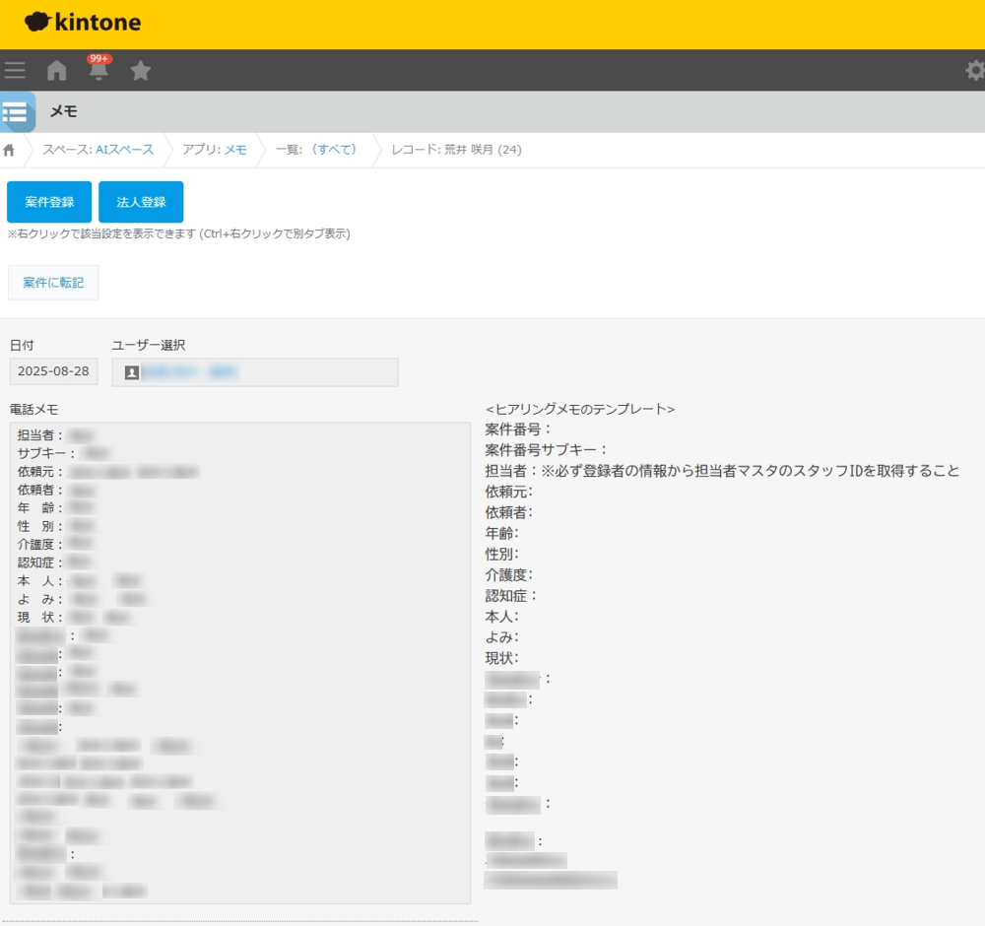The height and width of the screenshot is (926, 985).
Task: Click the 案件登録 button
Action: click(48, 201)
